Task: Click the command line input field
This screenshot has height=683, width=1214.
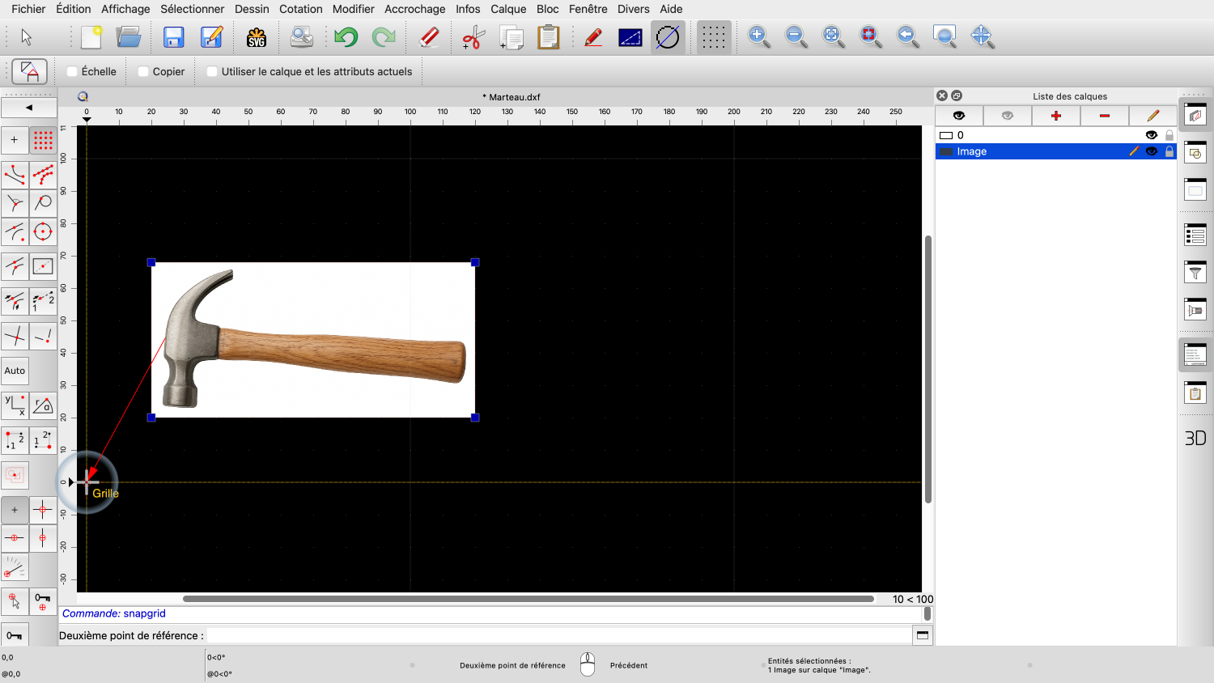Action: [558, 635]
